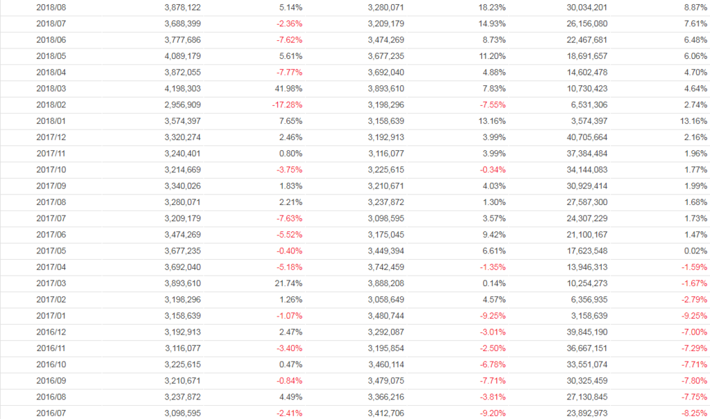Click the 40,705,664 cumulative total
This screenshot has height=419, width=710.
point(583,137)
